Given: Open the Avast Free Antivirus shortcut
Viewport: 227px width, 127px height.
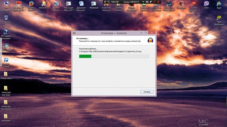Looking at the screenshot, I should coord(106,7).
